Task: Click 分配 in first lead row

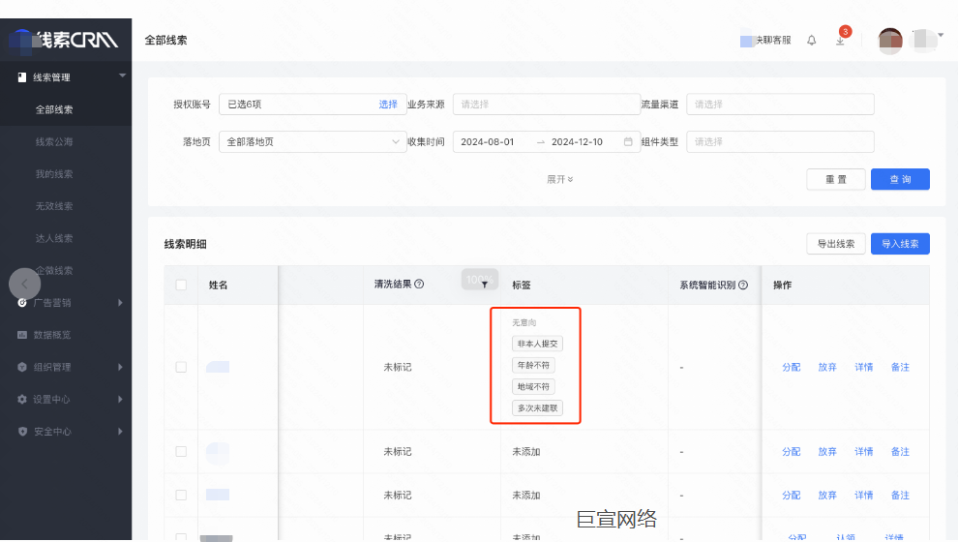Action: point(792,367)
